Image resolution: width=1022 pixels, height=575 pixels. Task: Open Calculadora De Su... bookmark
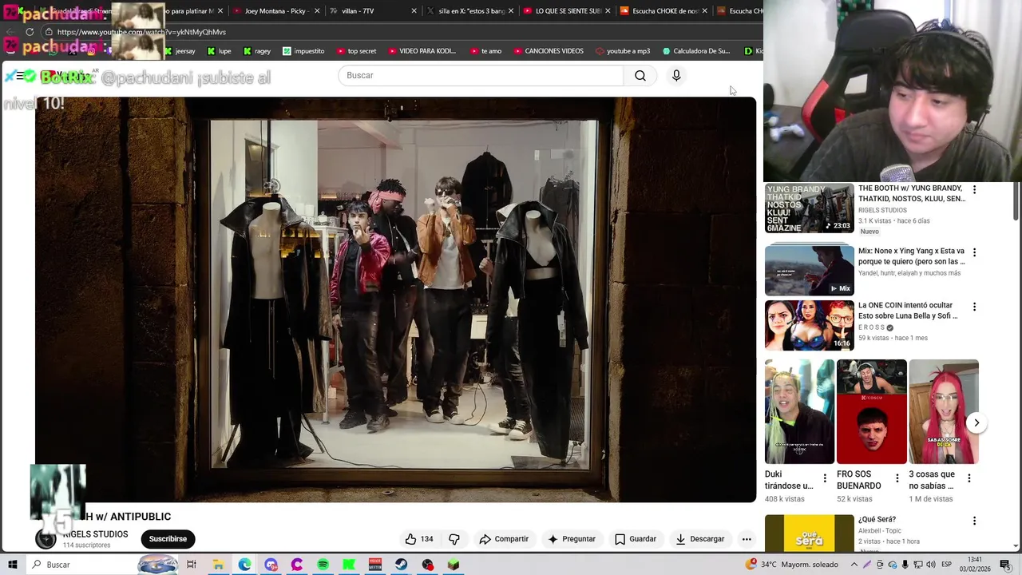point(696,51)
